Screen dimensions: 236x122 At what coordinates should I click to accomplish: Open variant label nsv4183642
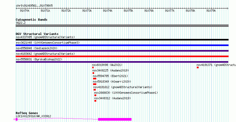[45, 54]
